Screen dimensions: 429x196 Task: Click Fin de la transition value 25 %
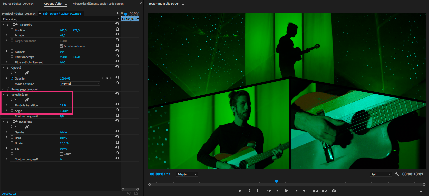click(x=63, y=105)
